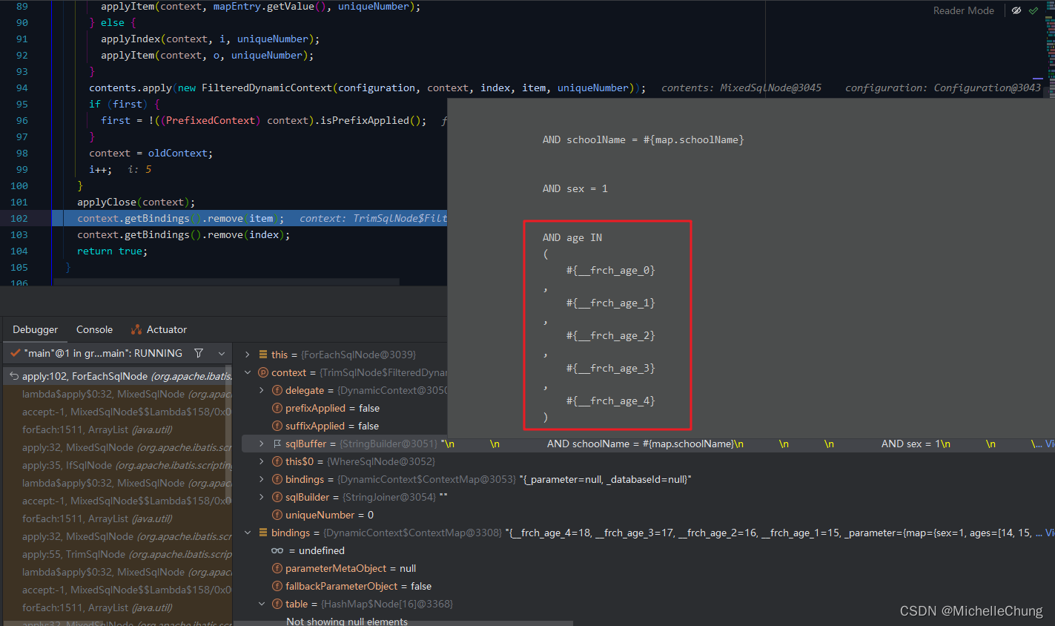Viewport: 1055px width, 626px height.
Task: Click the Actuator tab's orange icon
Action: point(136,329)
